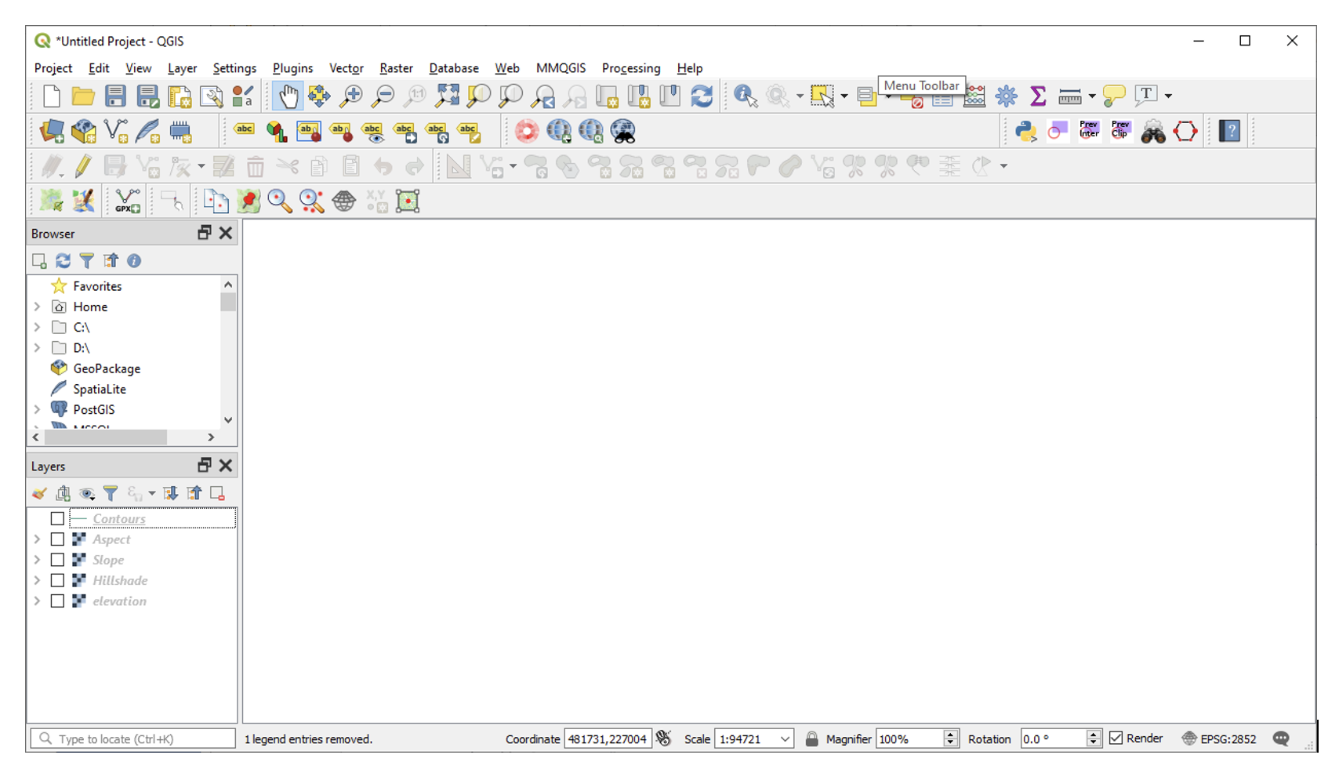This screenshot has height=784, width=1339.
Task: Expand the elevation layer legend
Action: pyautogui.click(x=37, y=601)
